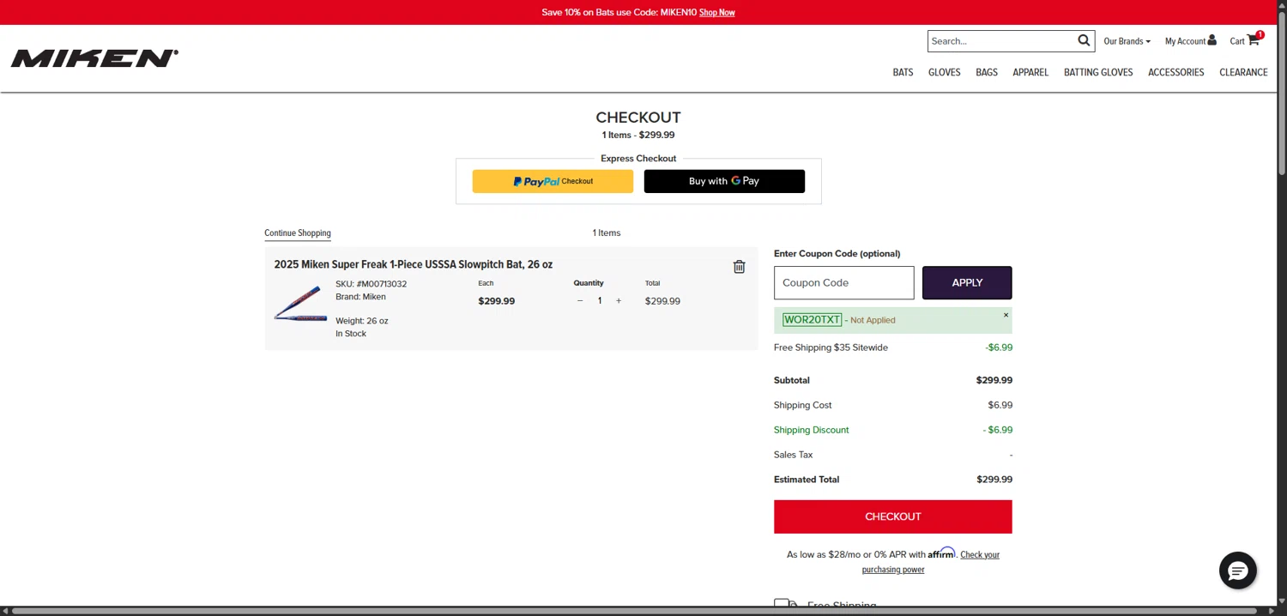Screen dimensions: 1287x616
Task: Dismiss the WOR20TXT coupon notice
Action: tap(1006, 315)
